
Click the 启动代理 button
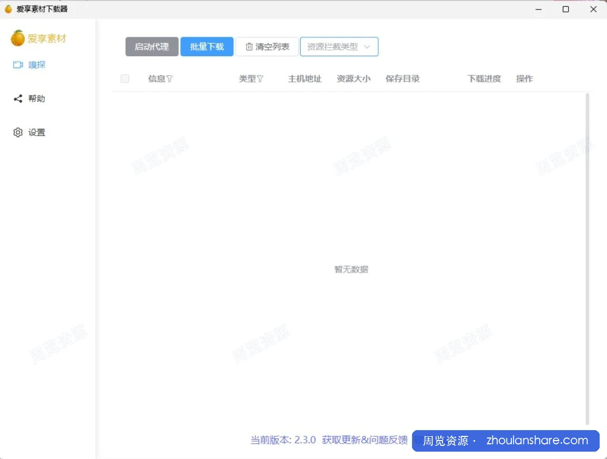(x=152, y=47)
